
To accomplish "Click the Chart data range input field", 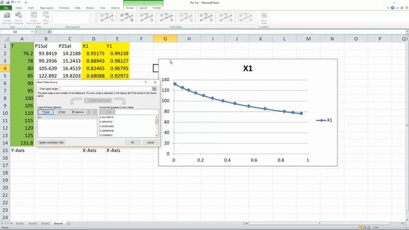I will (106, 89).
